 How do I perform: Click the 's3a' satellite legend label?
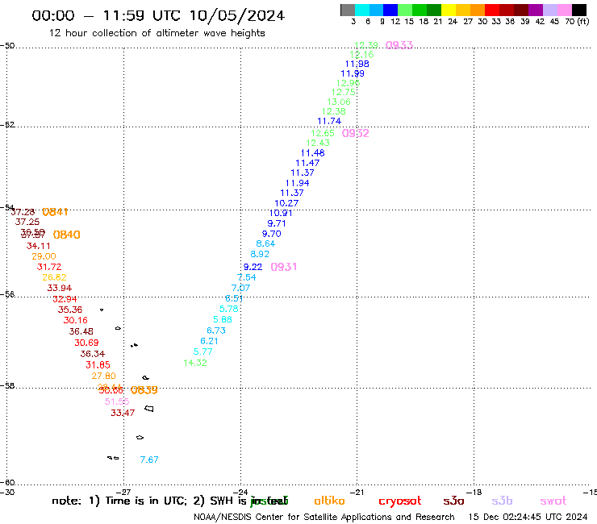(453, 501)
